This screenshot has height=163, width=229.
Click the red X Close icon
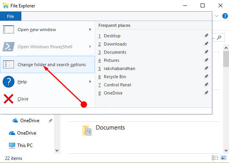pyautogui.click(x=9, y=99)
